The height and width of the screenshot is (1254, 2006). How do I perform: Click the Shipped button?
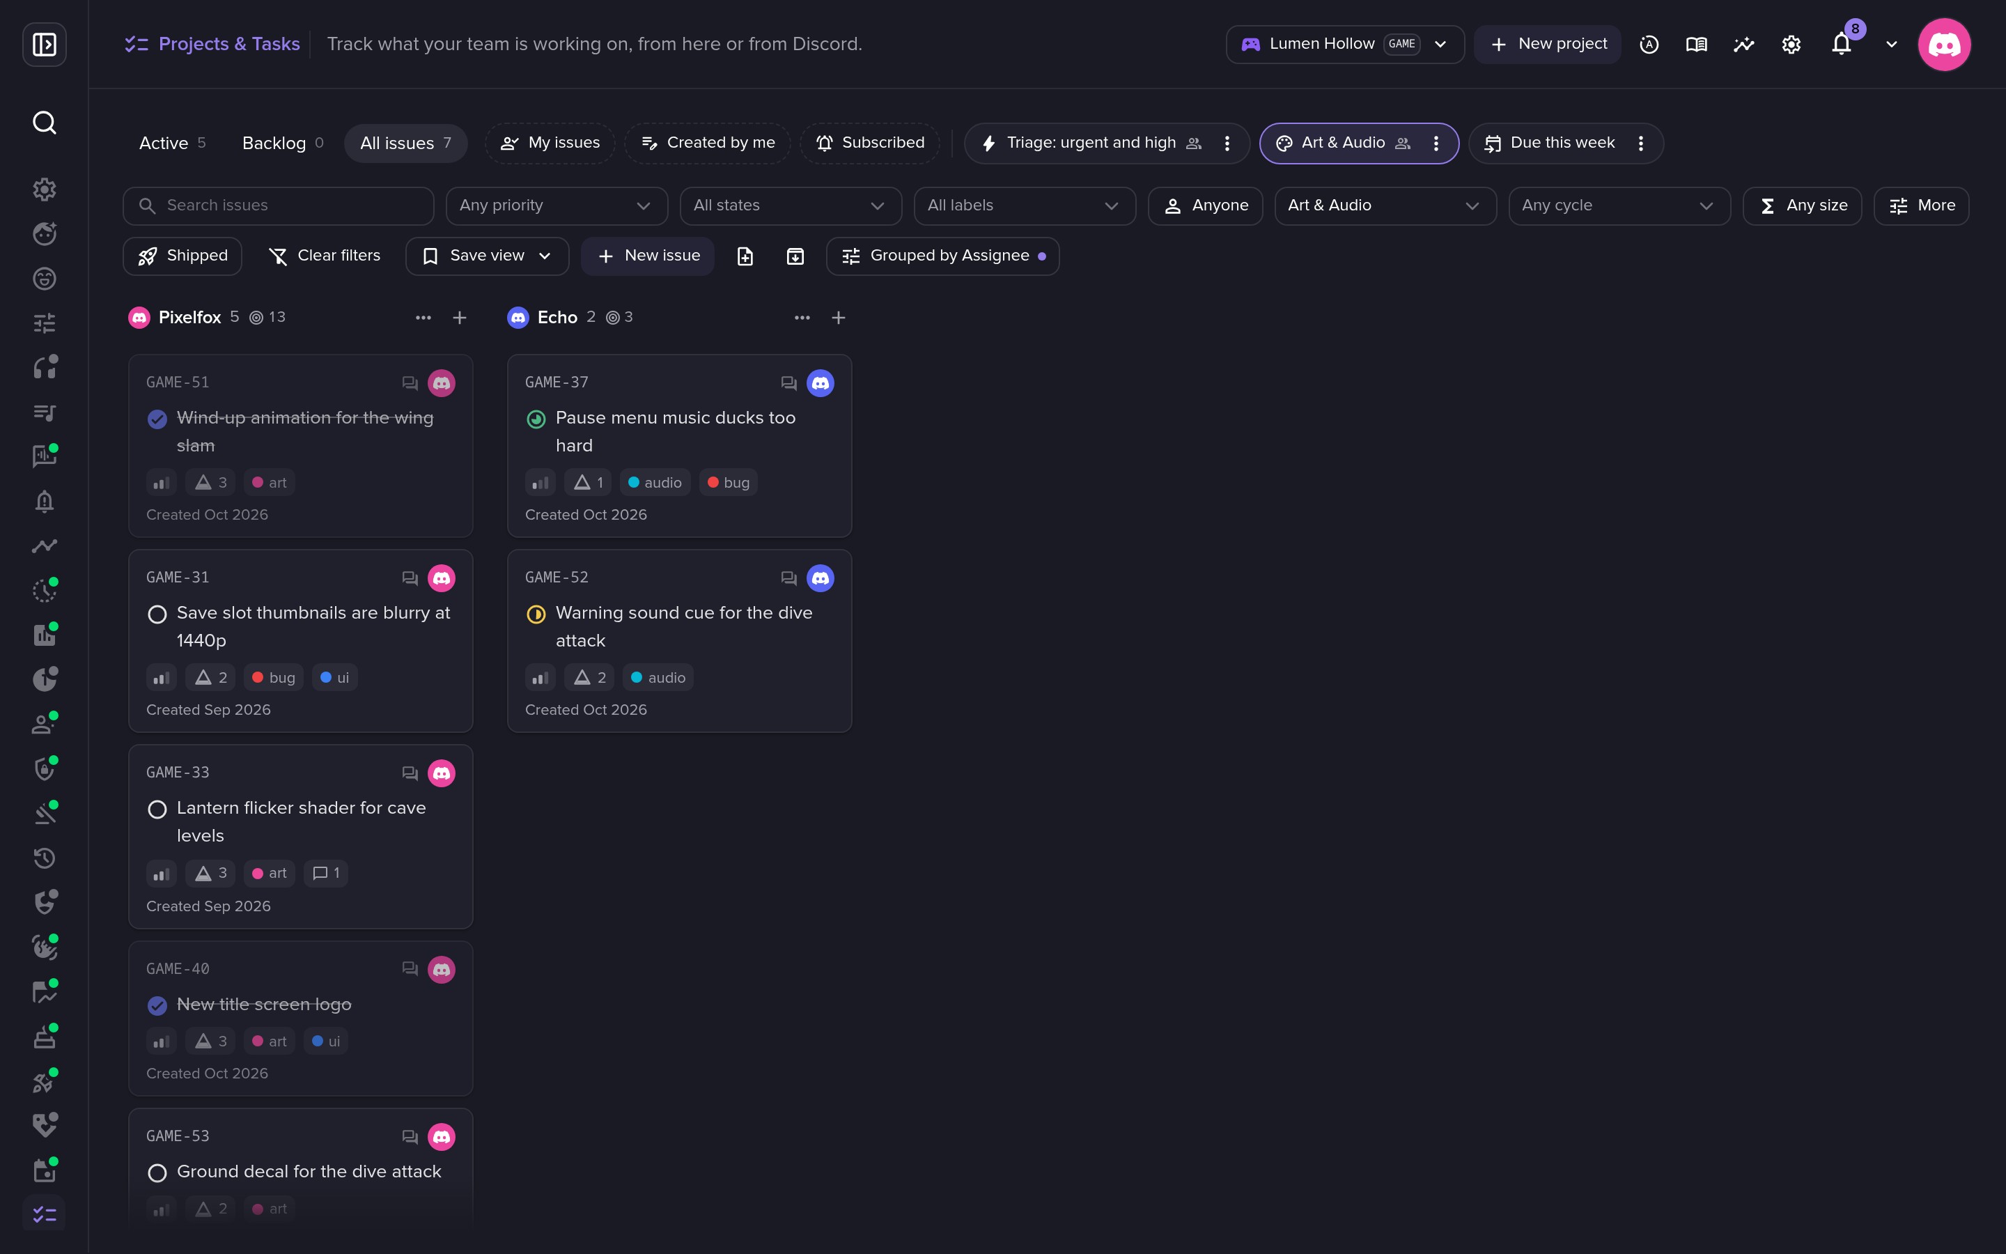[182, 256]
